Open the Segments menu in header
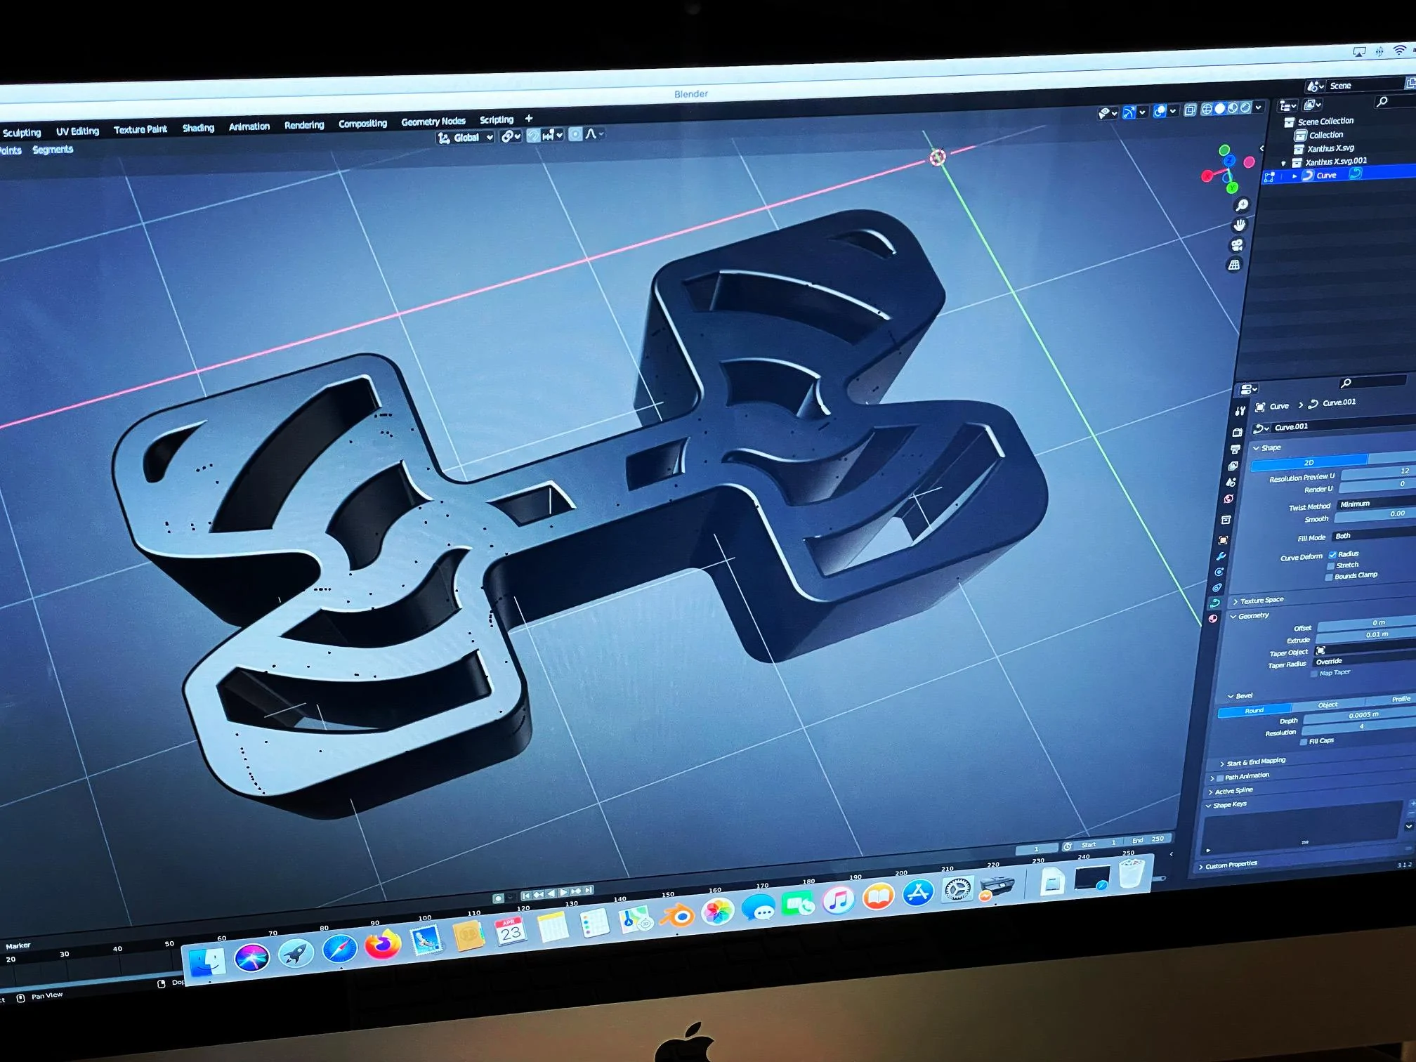This screenshot has width=1416, height=1062. tap(53, 150)
